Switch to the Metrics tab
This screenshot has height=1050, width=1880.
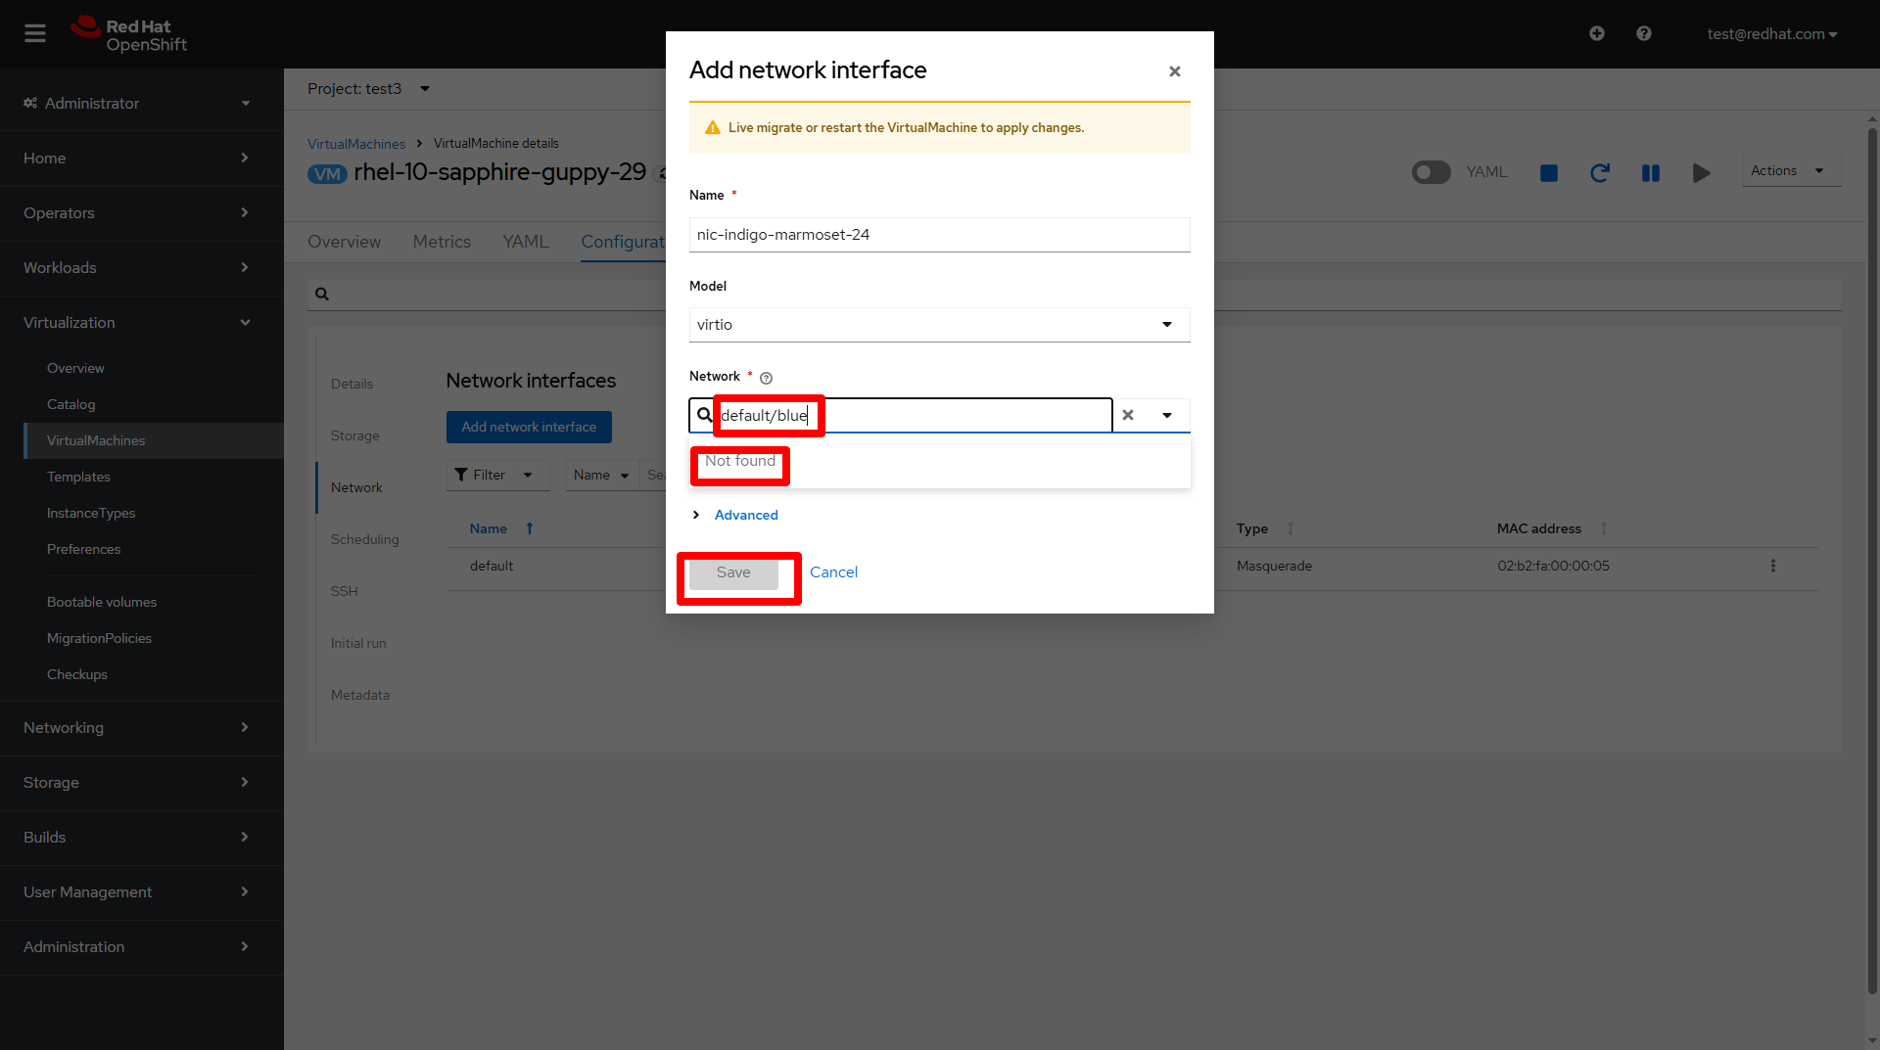pyautogui.click(x=442, y=242)
